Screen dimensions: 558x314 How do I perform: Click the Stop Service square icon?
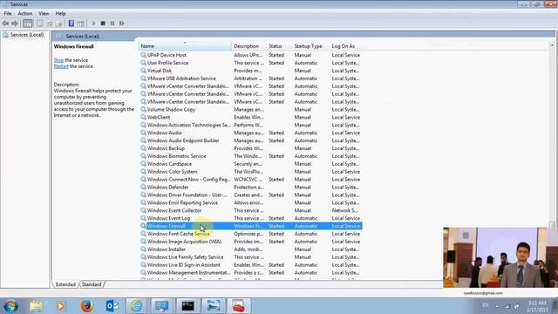click(103, 24)
